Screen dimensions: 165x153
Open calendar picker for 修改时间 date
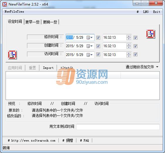[x=90, y=38]
